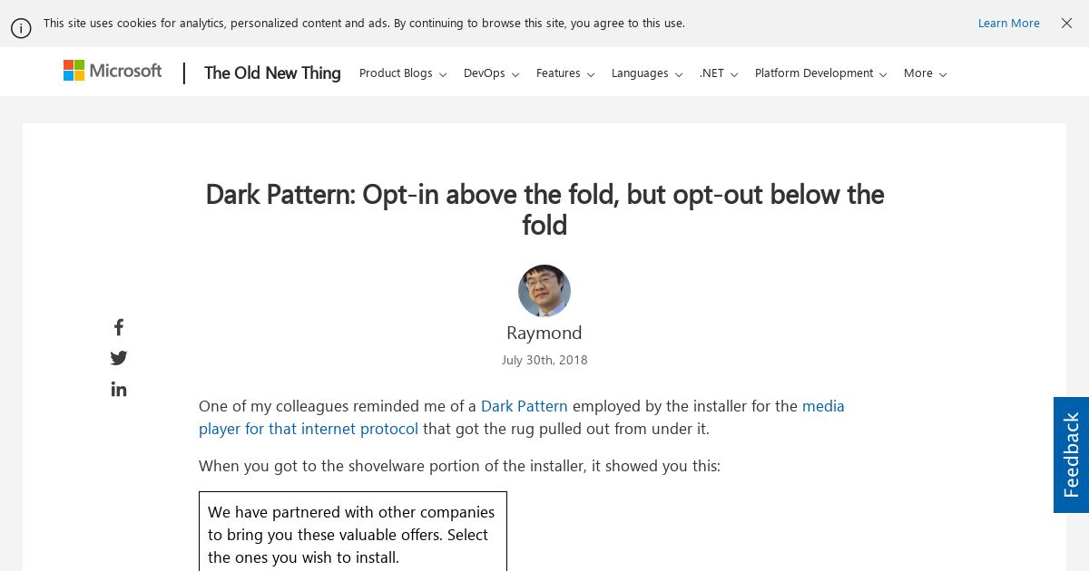Viewport: 1089px width, 571px height.
Task: Share the article on Twitter
Action: pyautogui.click(x=119, y=358)
